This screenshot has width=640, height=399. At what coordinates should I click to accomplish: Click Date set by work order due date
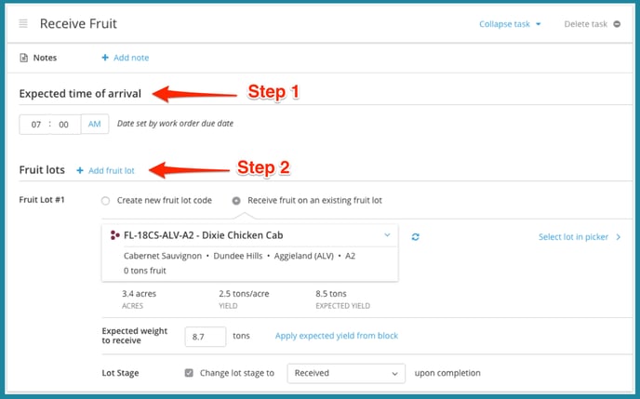175,123
